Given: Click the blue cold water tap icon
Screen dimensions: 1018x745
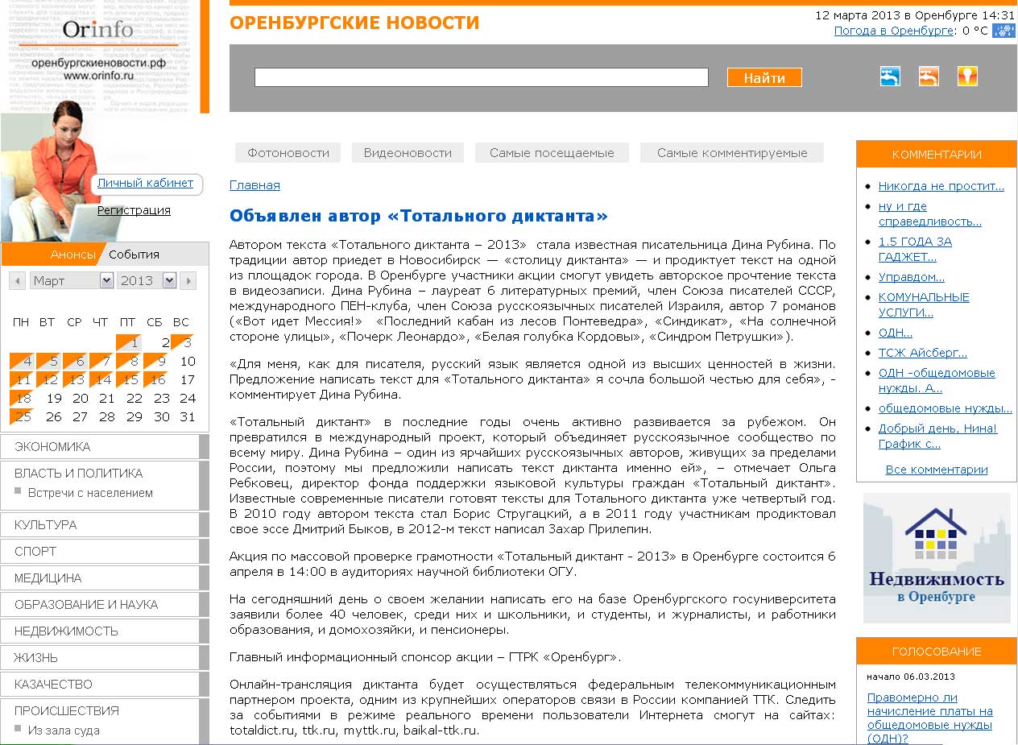Looking at the screenshot, I should pos(890,77).
